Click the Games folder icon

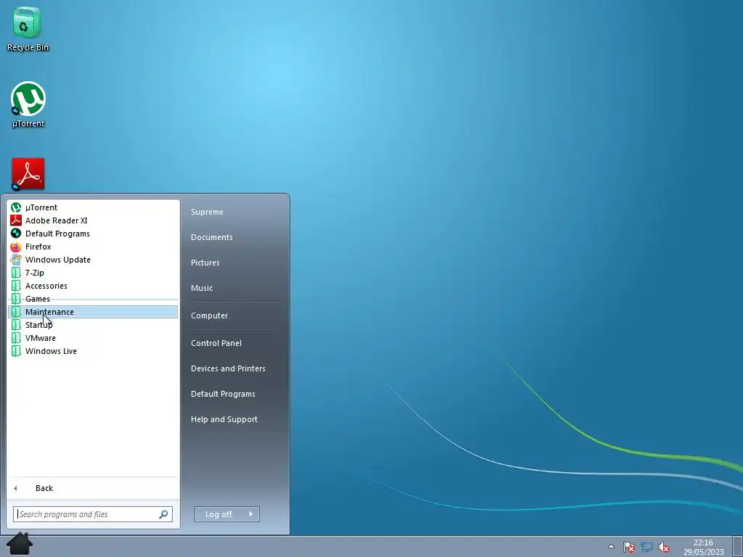click(16, 299)
